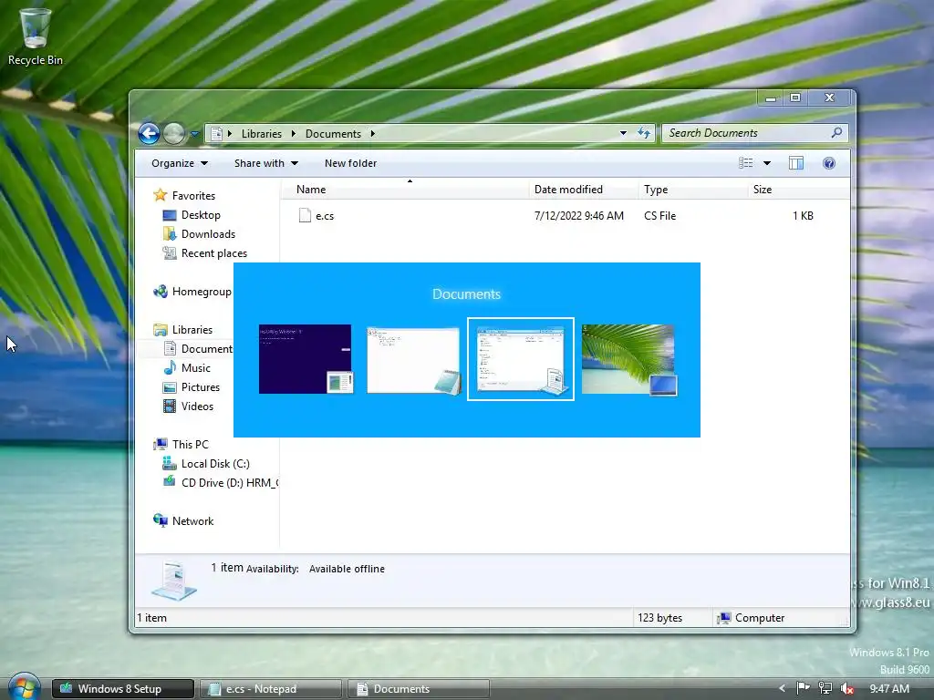Click the Computer zone in status bar

tap(751, 618)
